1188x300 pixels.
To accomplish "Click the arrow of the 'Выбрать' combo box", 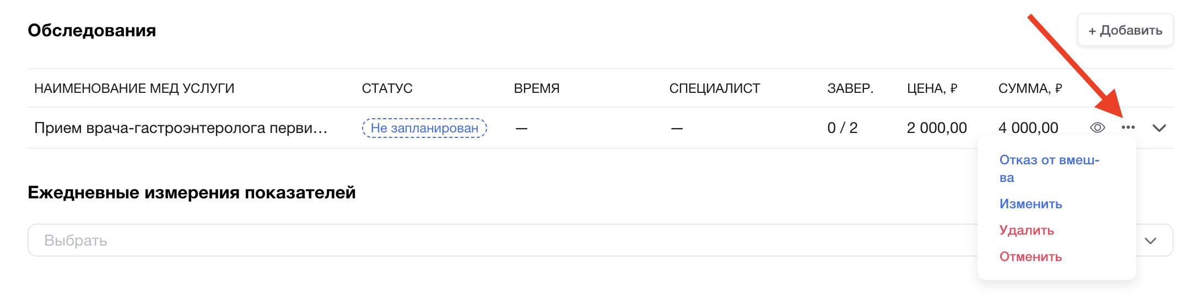I will (x=1150, y=241).
